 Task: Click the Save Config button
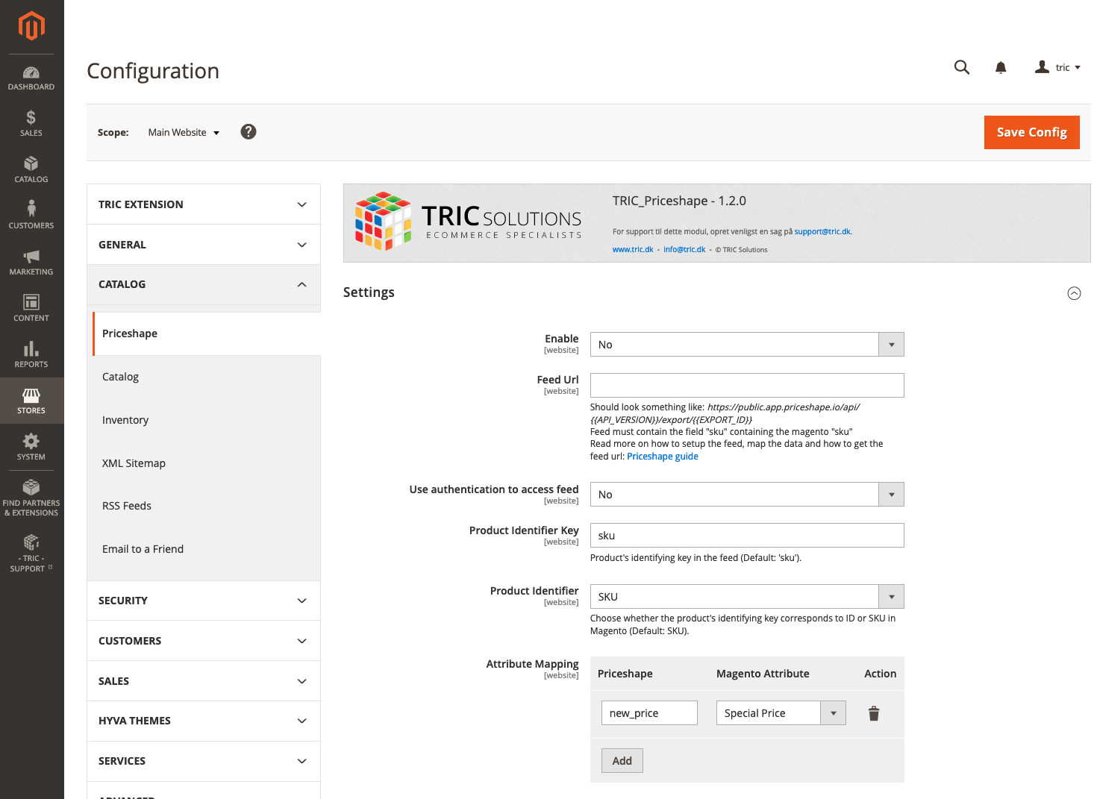coord(1031,132)
